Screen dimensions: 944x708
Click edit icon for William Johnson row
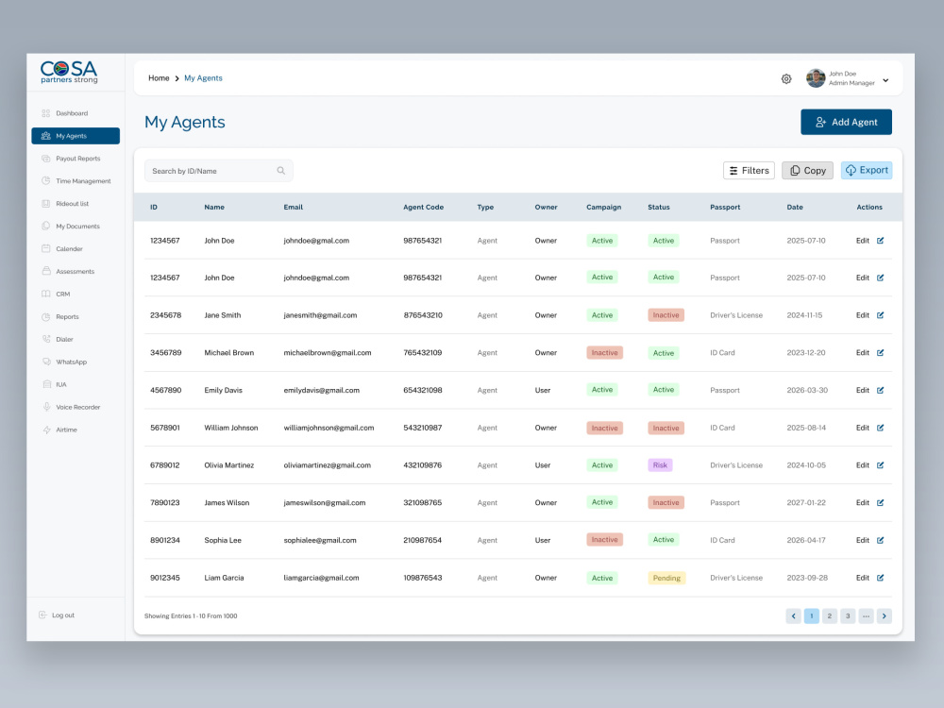[x=880, y=428]
